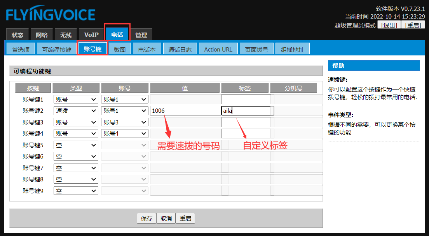Click the FlyingVoice logo
The image size is (429, 236).
51,15
